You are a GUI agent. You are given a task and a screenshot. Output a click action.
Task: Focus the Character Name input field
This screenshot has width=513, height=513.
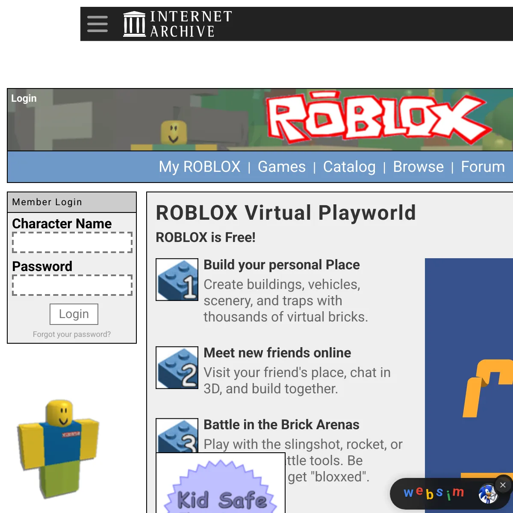[x=72, y=242]
